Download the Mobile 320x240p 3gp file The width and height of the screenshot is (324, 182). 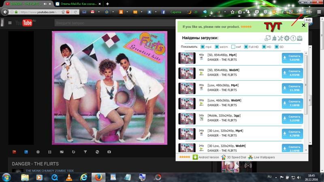[292, 119]
